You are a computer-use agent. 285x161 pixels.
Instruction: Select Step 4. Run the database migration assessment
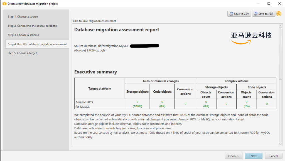pos(37,44)
